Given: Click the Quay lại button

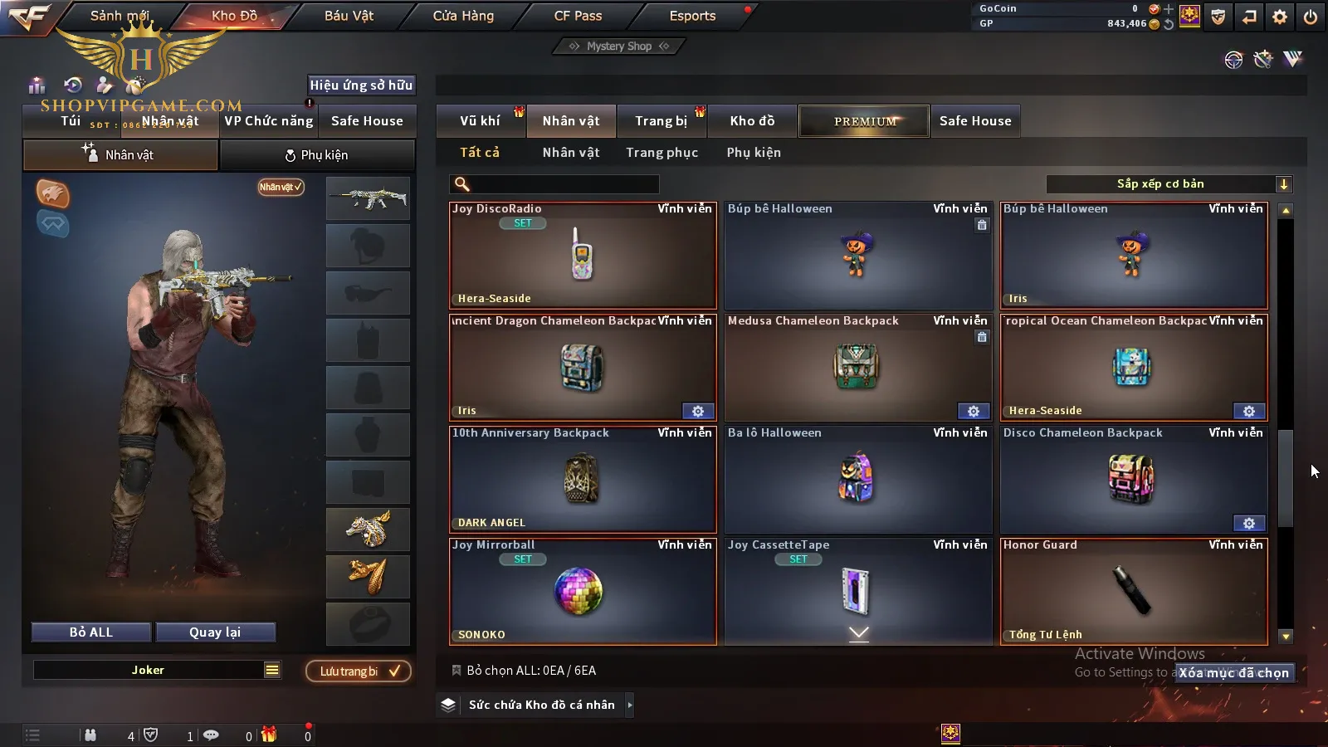Looking at the screenshot, I should [x=215, y=632].
